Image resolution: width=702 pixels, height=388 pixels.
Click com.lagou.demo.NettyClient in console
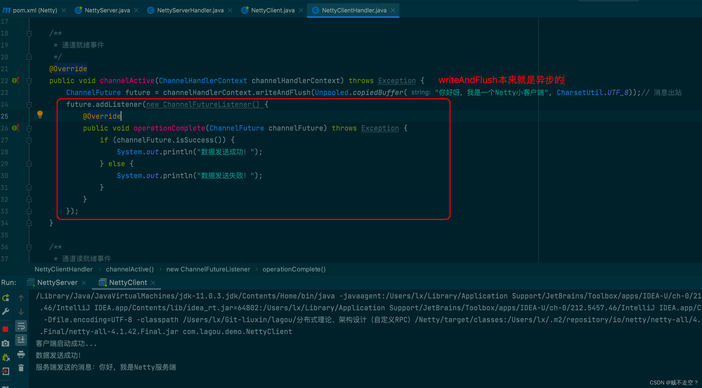[x=237, y=331]
